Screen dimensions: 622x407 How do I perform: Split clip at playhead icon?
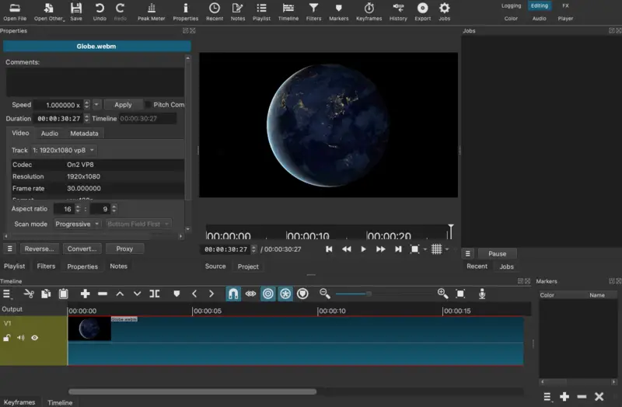154,294
